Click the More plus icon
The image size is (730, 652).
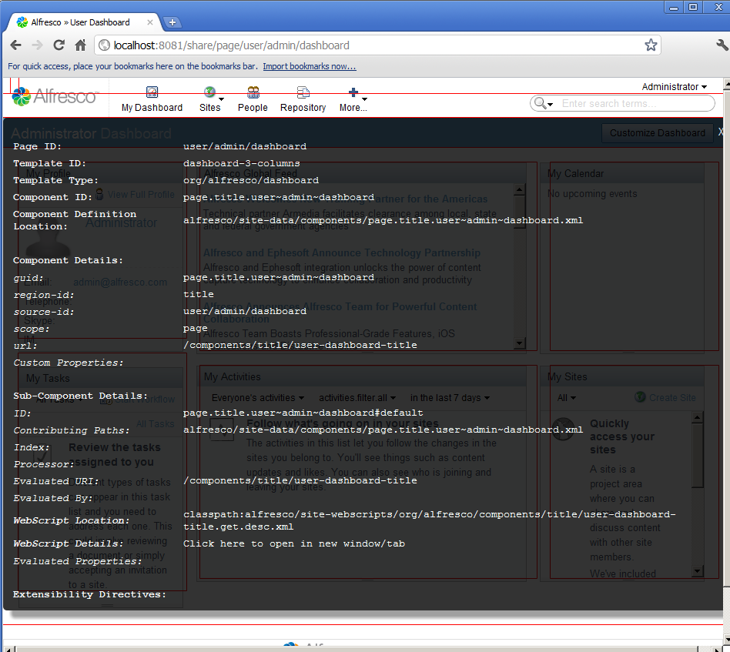click(x=353, y=92)
